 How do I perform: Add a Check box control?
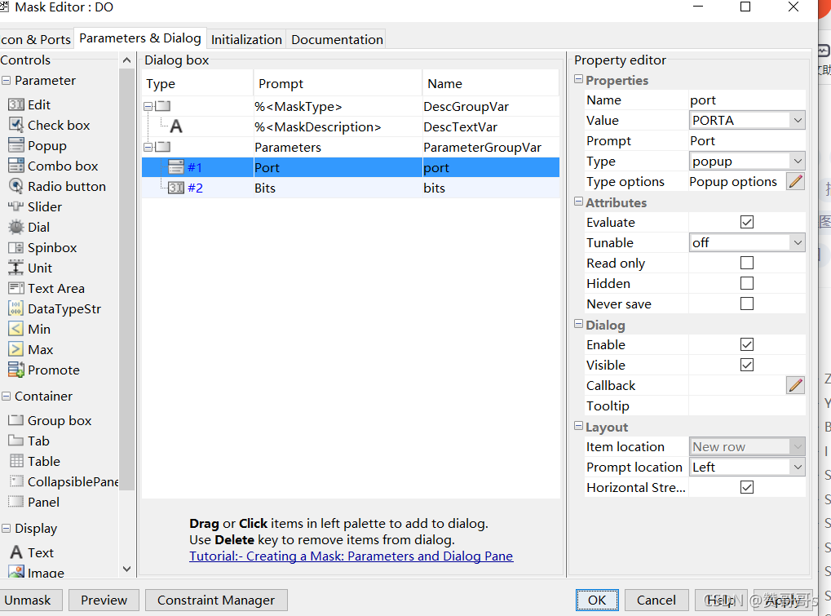click(49, 125)
